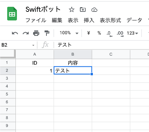Click the redo arrow icon
149x132 pixels.
click(x=26, y=33)
